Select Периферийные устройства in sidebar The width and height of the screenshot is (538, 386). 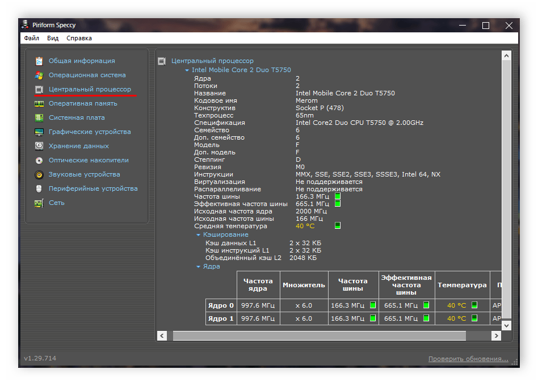click(x=93, y=188)
